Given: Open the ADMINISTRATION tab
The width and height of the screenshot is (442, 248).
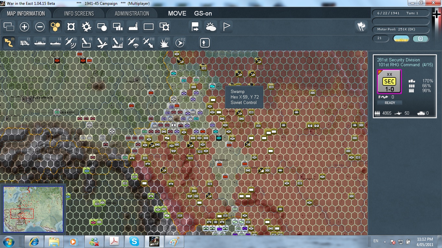Looking at the screenshot, I should click(132, 14).
